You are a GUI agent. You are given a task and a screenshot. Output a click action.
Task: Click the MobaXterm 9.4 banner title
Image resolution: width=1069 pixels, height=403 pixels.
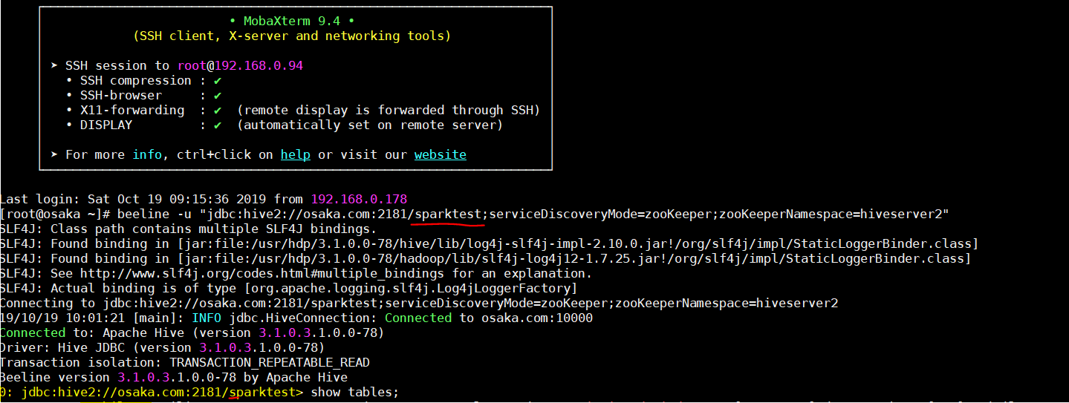(292, 21)
